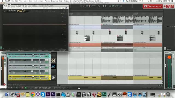The height and width of the screenshot is (98, 175).
Task: Click the FabFilter Pro-Q 2 logo
Action: pos(17,11)
